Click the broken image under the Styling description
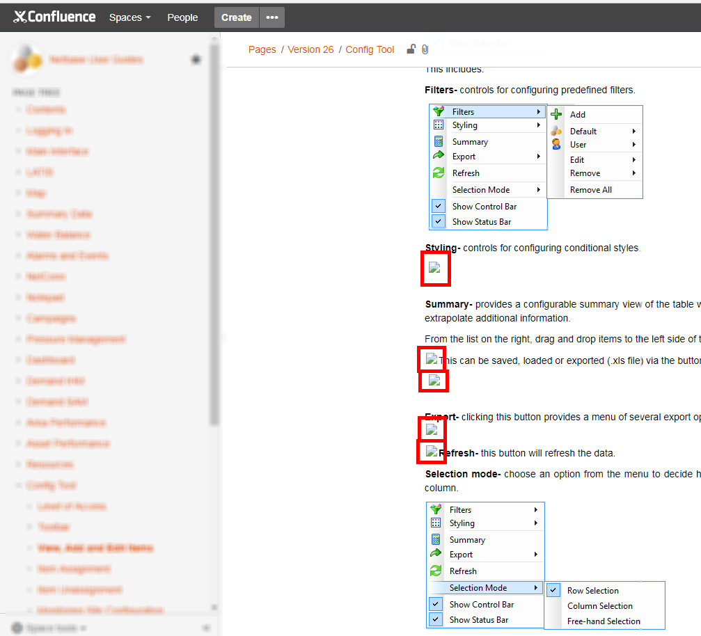Screen dimensions: 701x636 point(434,268)
